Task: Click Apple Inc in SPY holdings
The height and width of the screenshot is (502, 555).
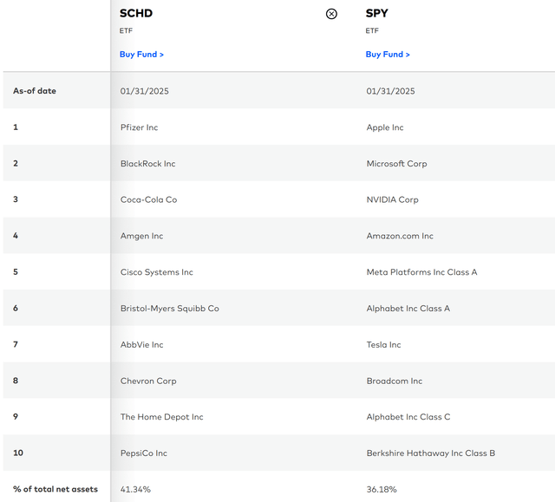Action: point(385,127)
